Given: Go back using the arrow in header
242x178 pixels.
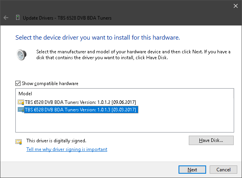Looking at the screenshot, I should (x=6, y=18).
